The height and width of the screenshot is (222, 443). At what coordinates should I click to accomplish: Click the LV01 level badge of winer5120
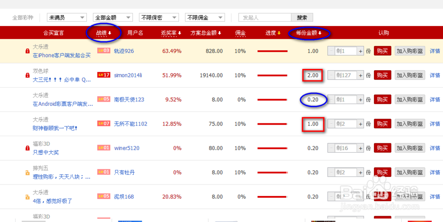[x=104, y=148]
